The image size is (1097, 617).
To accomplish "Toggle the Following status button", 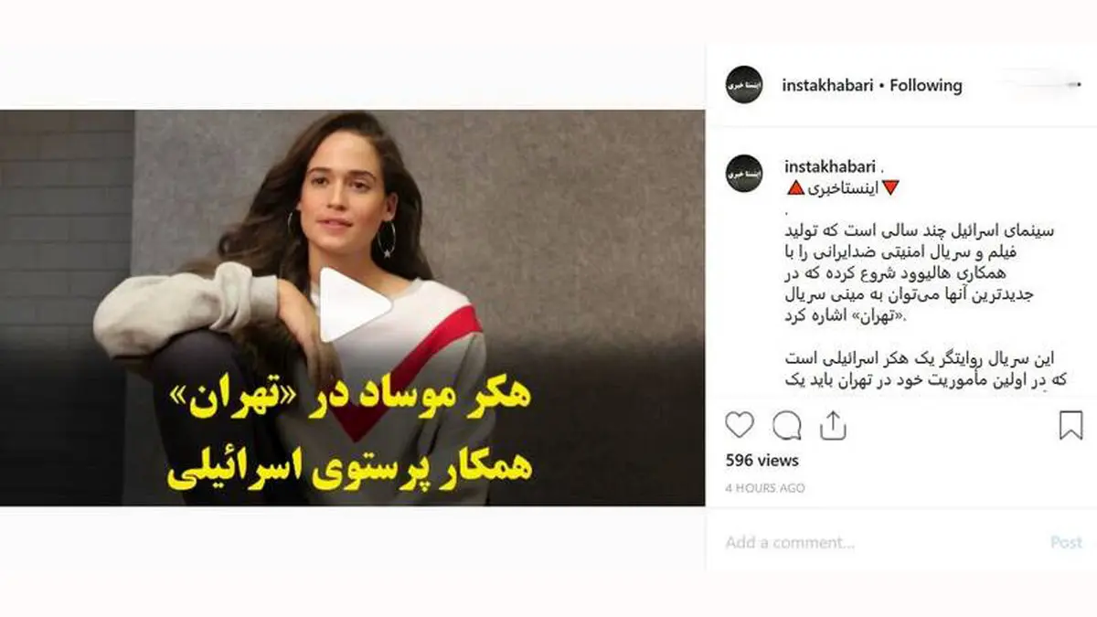I will (x=926, y=85).
